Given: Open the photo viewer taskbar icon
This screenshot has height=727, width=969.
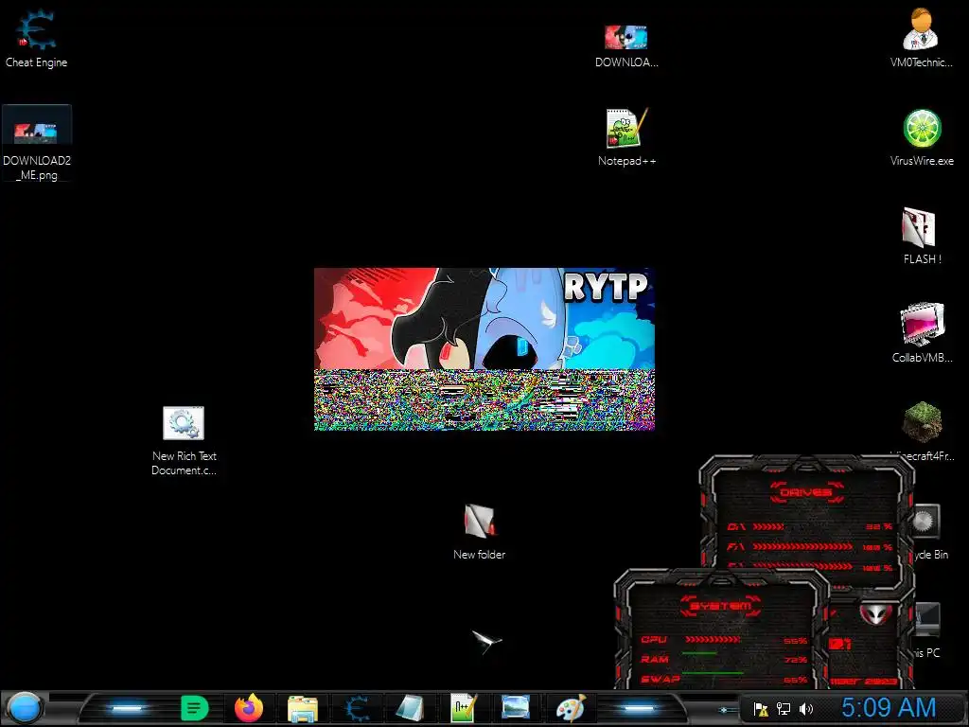Looking at the screenshot, I should click(516, 707).
